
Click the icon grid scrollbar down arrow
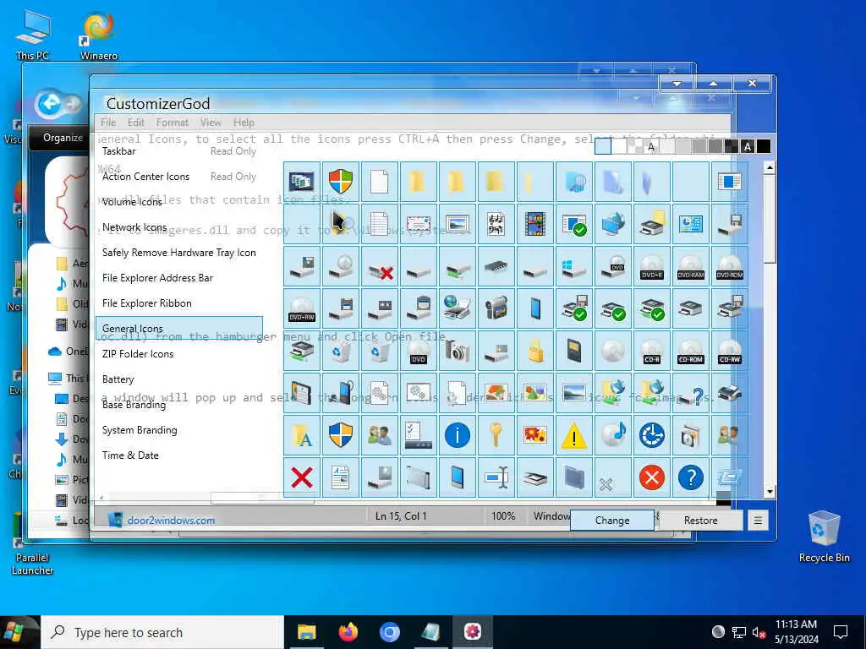tap(770, 491)
